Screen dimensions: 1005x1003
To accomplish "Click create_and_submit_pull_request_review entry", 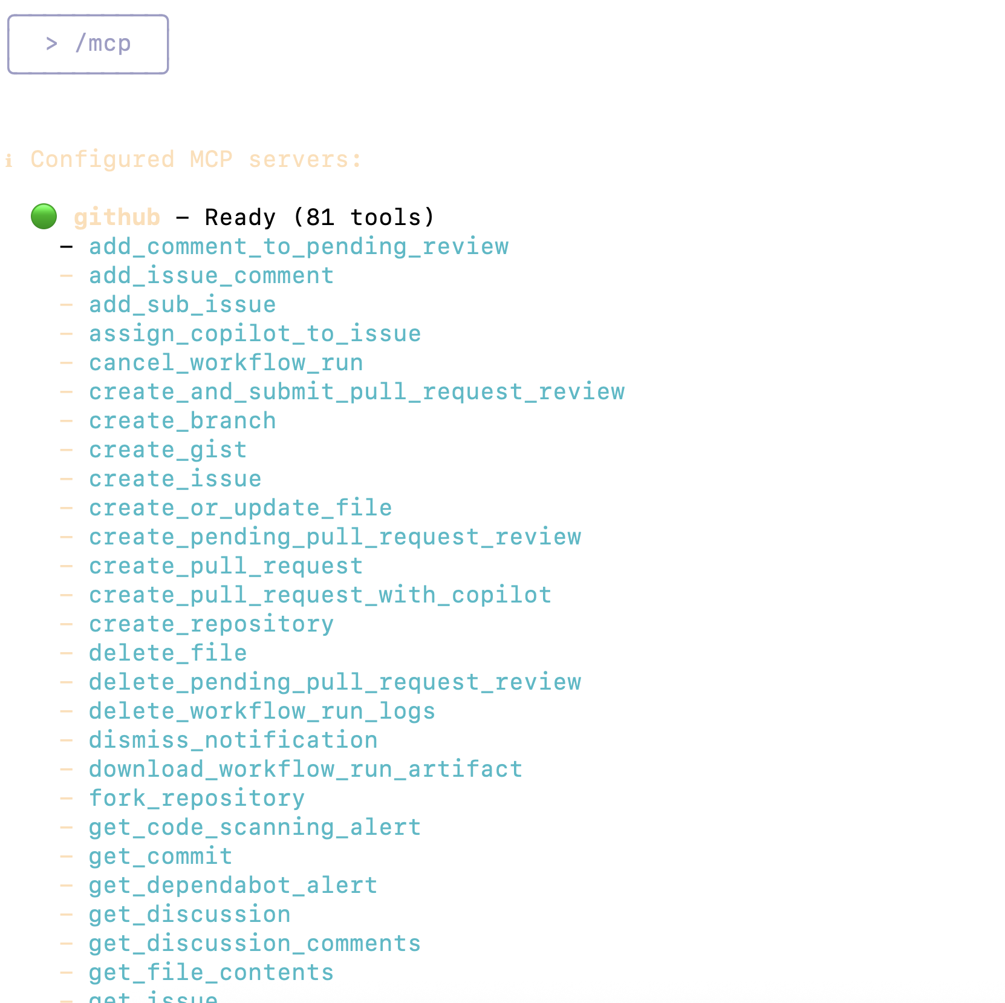I will point(357,392).
